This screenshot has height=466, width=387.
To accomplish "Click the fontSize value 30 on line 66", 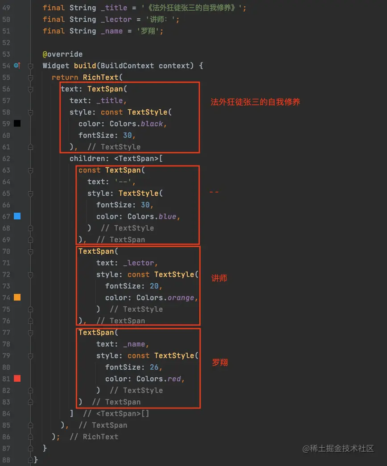I will pyautogui.click(x=145, y=205).
